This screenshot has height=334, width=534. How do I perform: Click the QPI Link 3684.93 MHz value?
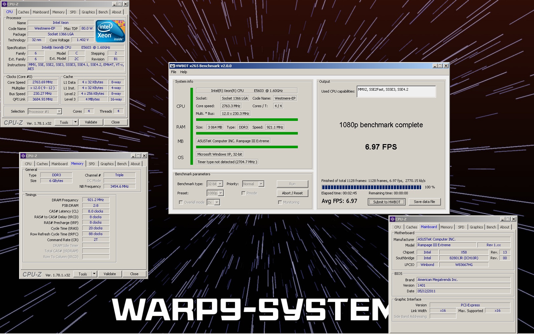(x=43, y=99)
